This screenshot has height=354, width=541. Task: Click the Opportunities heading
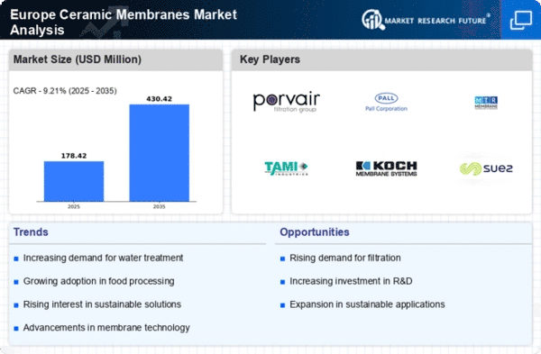point(315,232)
